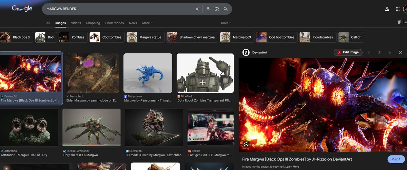This screenshot has width=407, height=170.
Task: Click the Saved bookmark icon
Action: 399,22
